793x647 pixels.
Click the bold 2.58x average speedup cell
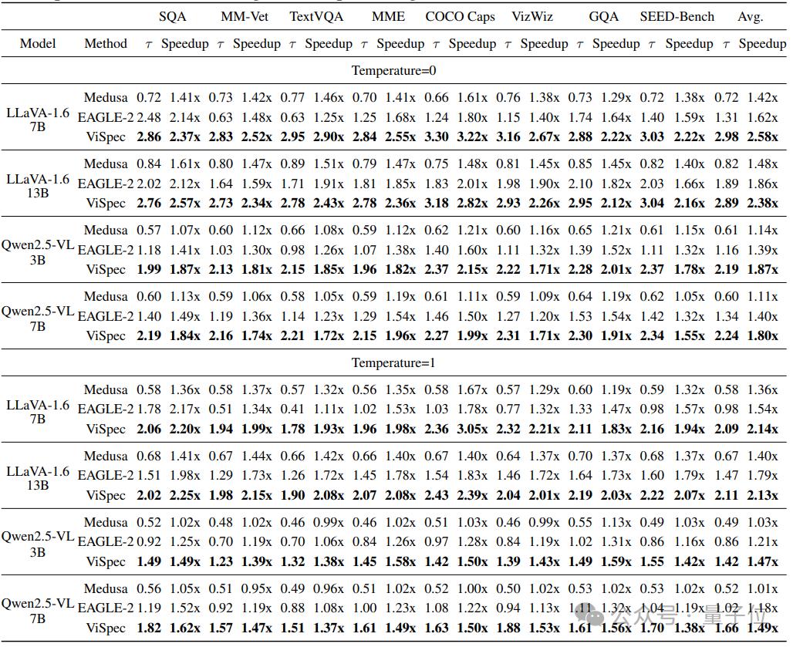pos(761,137)
